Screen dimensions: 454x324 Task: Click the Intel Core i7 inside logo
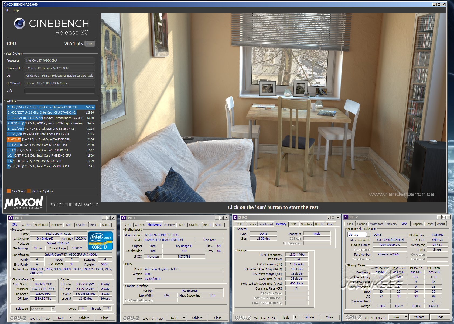100,241
